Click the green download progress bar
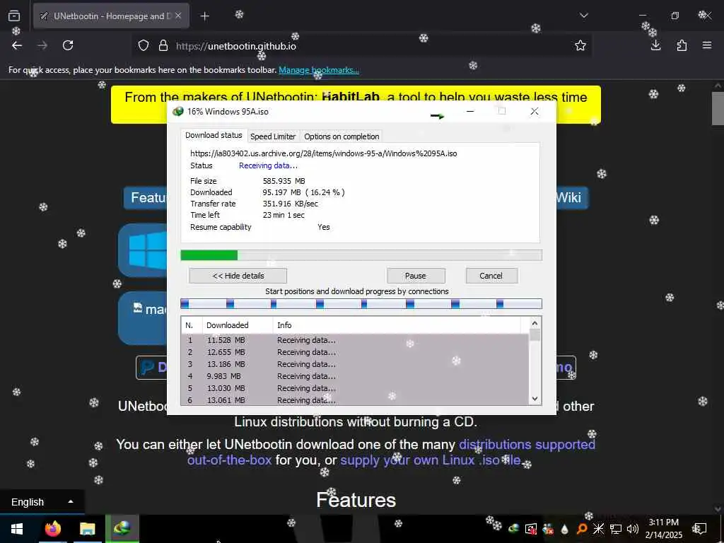Screen dimensions: 724x543 pyautogui.click(x=361, y=255)
